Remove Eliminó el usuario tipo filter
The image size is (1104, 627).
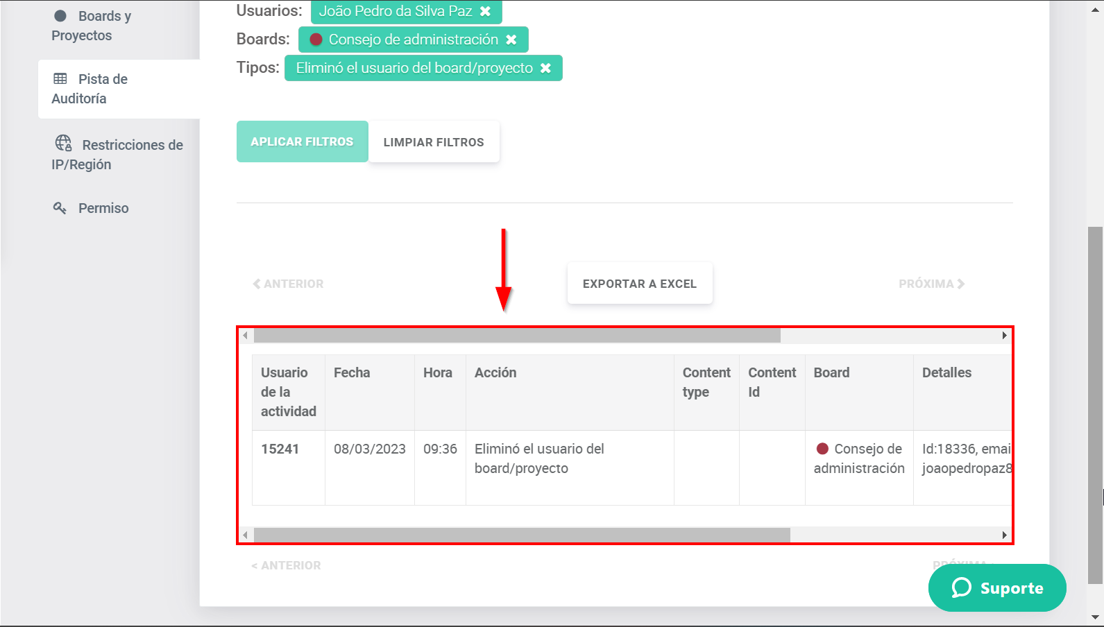pyautogui.click(x=546, y=69)
